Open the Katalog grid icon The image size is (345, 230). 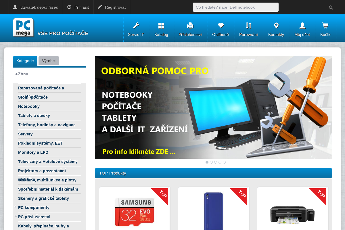(161, 25)
